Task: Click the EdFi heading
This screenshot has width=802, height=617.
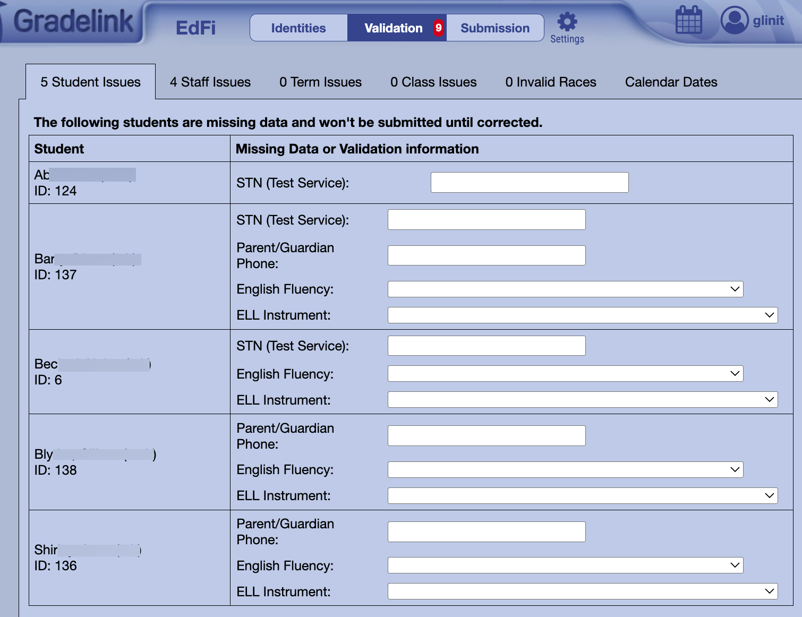Action: 196,28
